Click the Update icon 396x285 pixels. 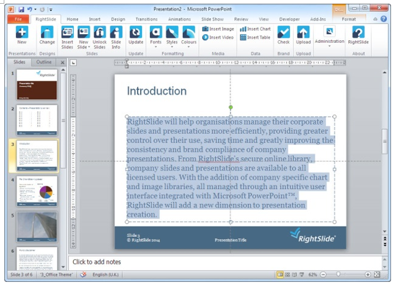point(136,35)
